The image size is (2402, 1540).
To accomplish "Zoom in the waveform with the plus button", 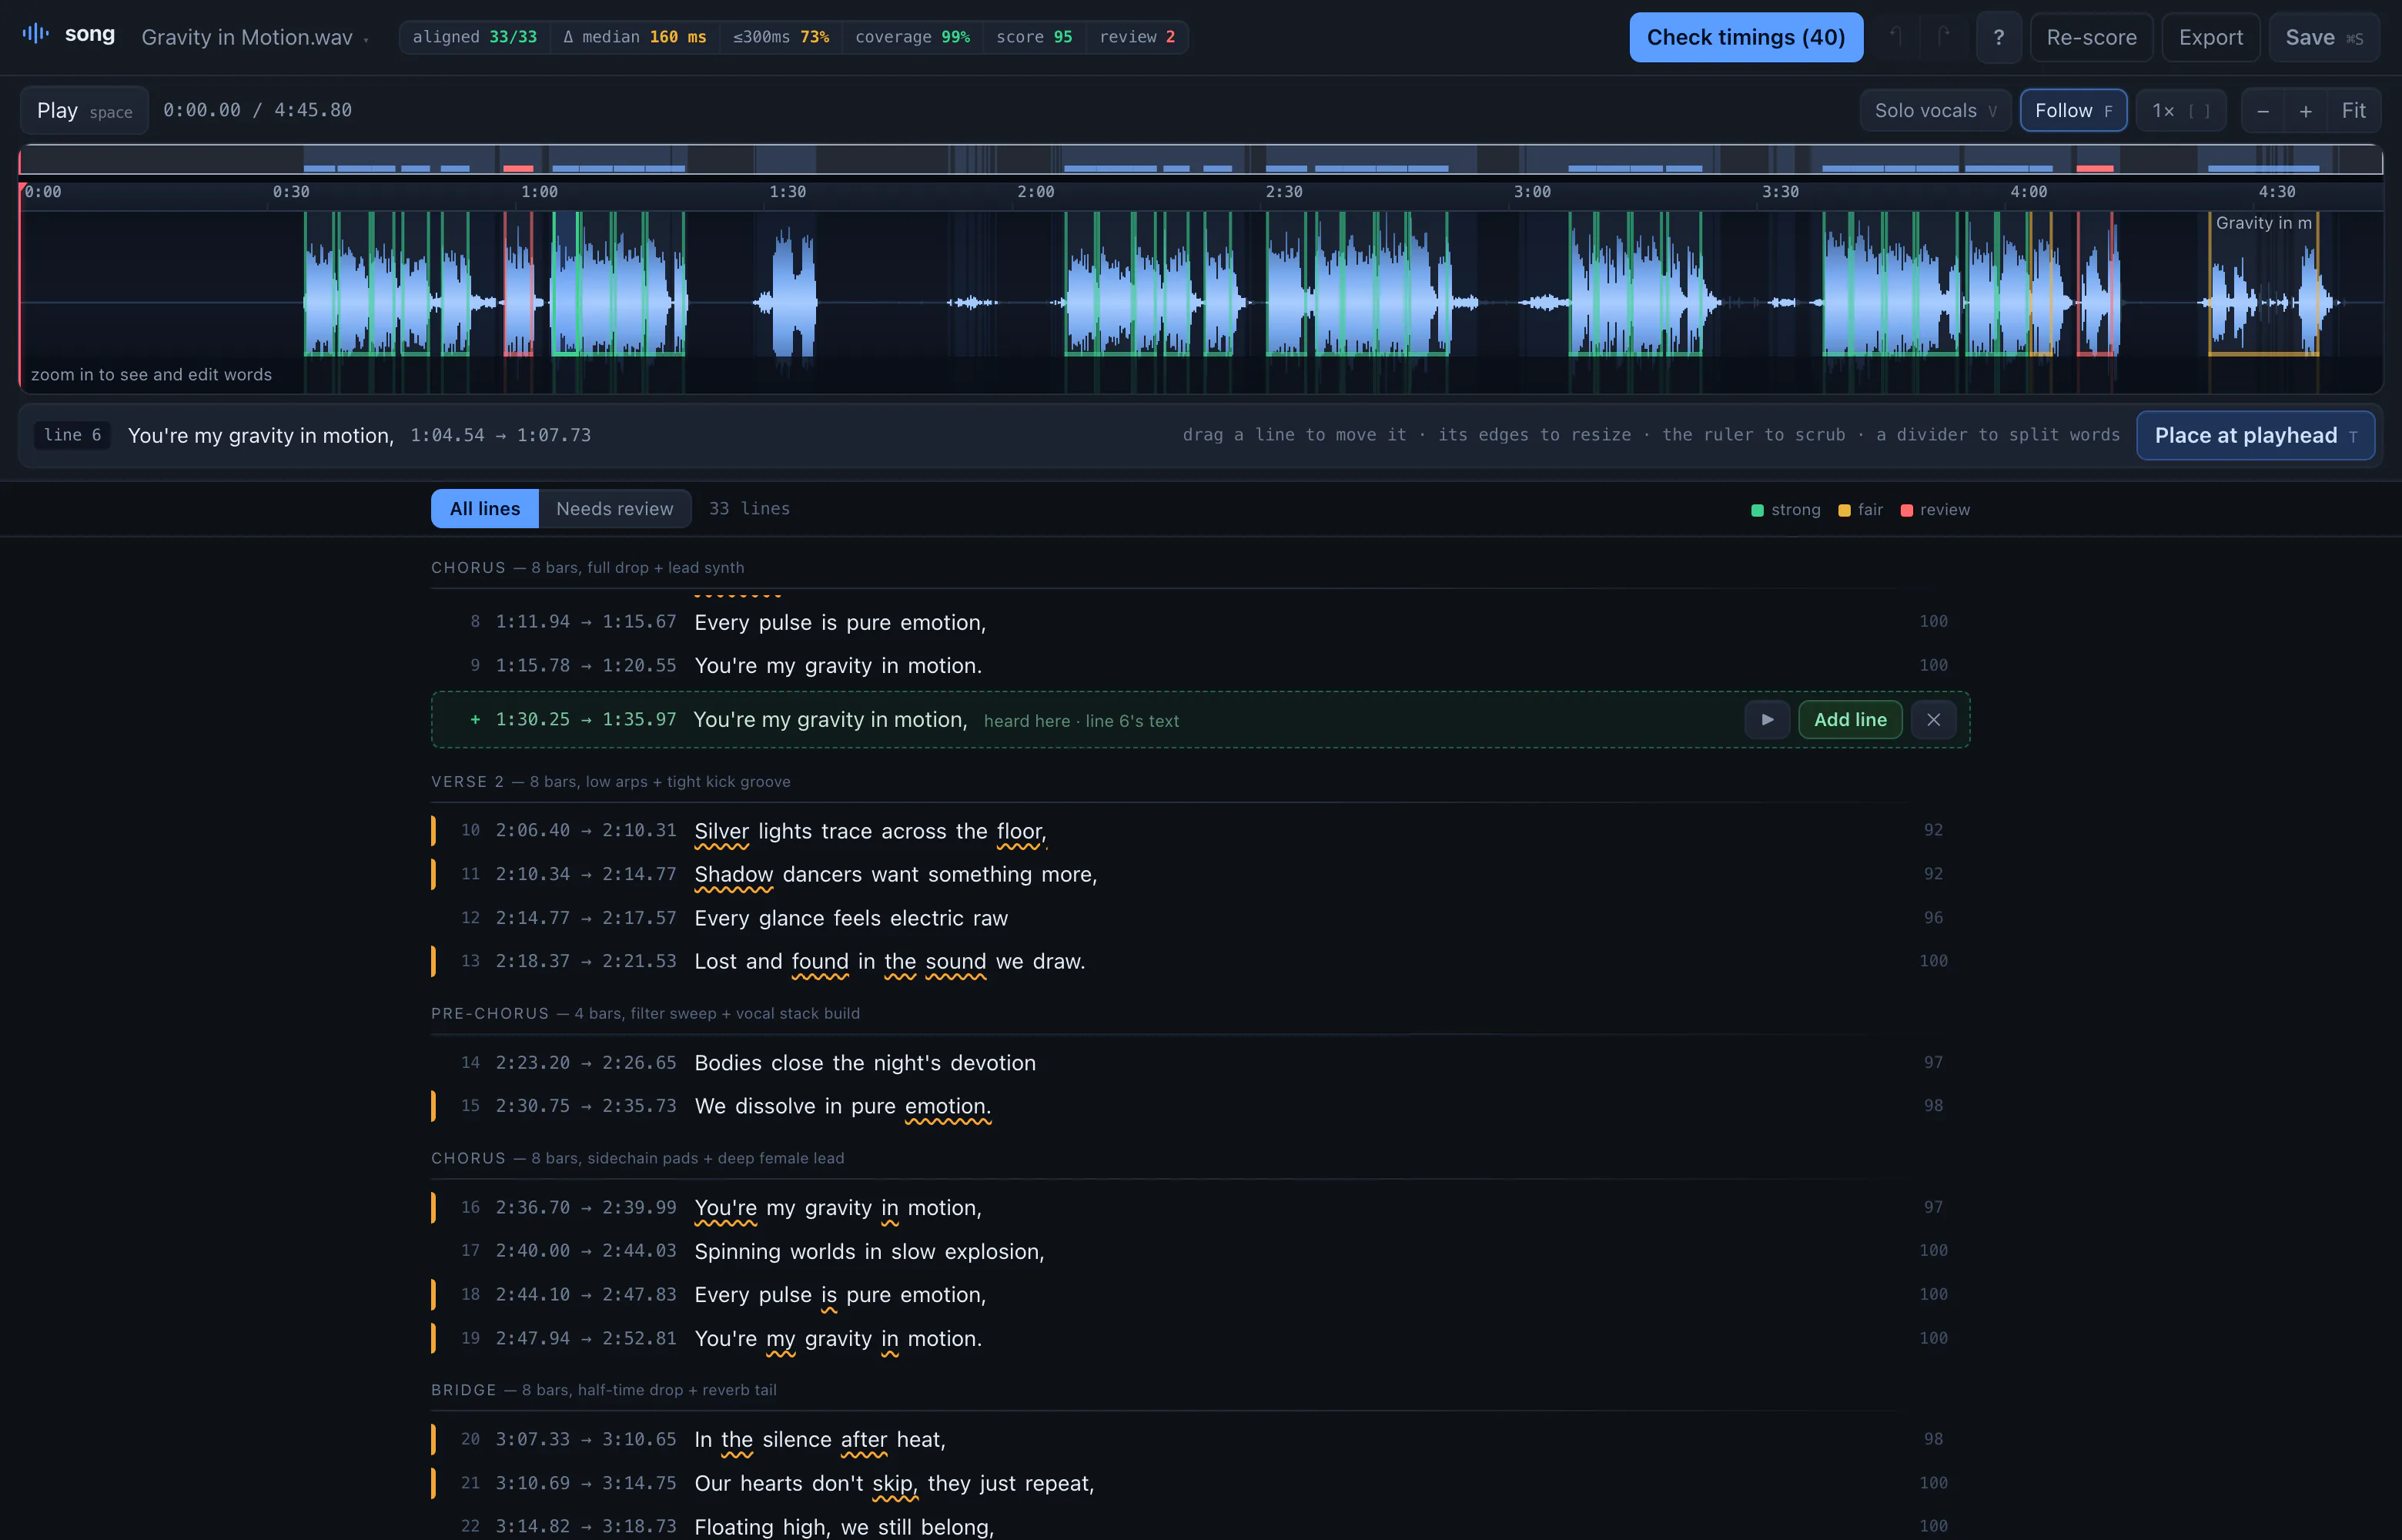I will point(2306,111).
